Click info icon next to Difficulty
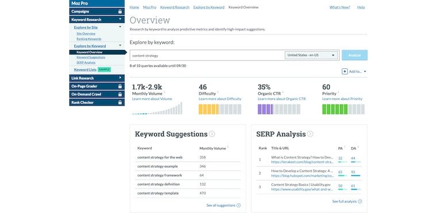 pos(218,92)
